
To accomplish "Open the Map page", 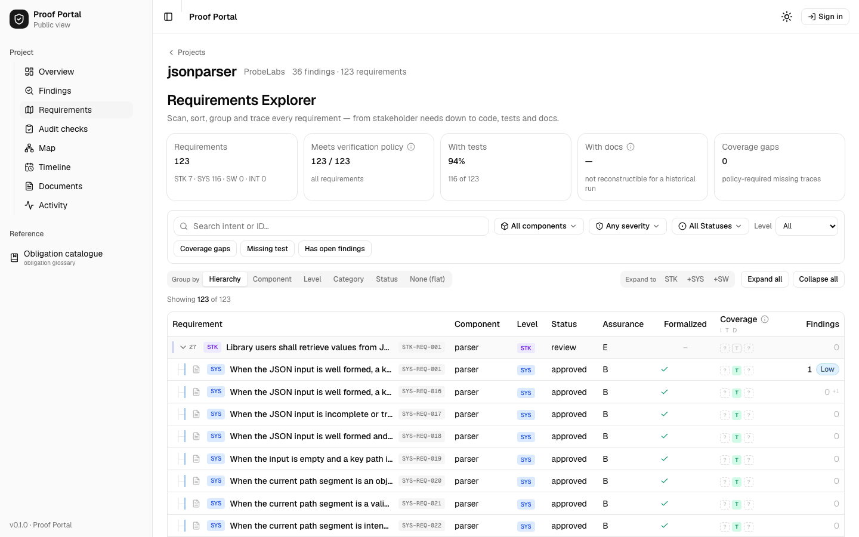I will [76, 148].
